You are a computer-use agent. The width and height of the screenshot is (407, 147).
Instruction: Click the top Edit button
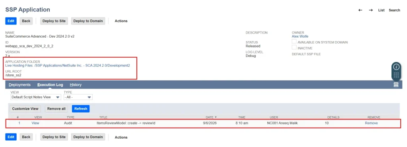tap(11, 21)
